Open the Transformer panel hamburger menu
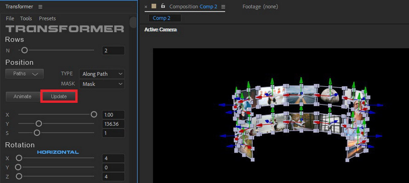409x183 pixels. 41,7
